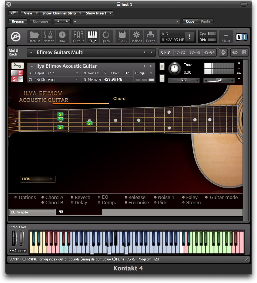Screen dimensions: 257x283
Task: Click the Copy button
Action: click(190, 21)
